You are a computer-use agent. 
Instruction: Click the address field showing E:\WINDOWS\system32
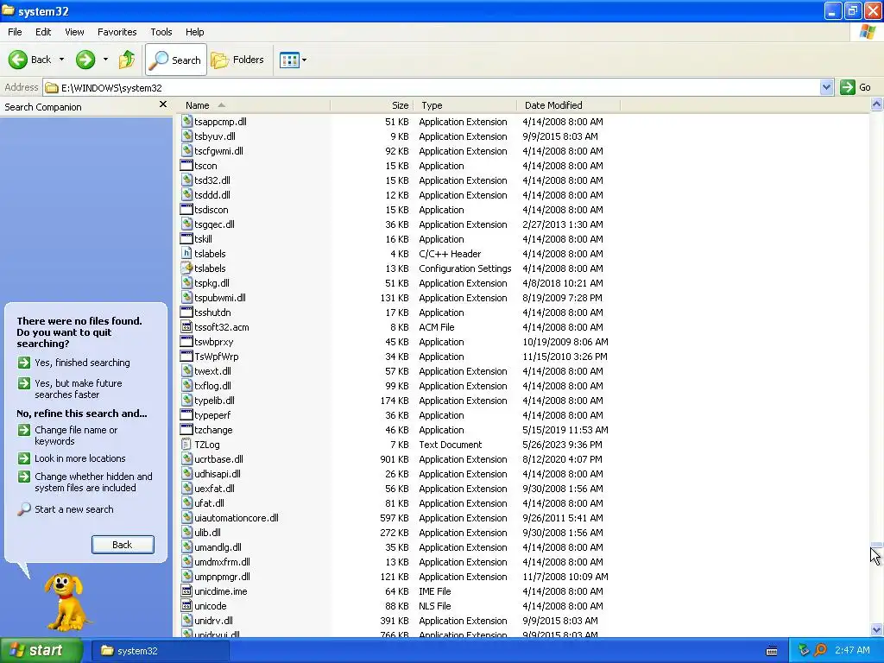432,87
